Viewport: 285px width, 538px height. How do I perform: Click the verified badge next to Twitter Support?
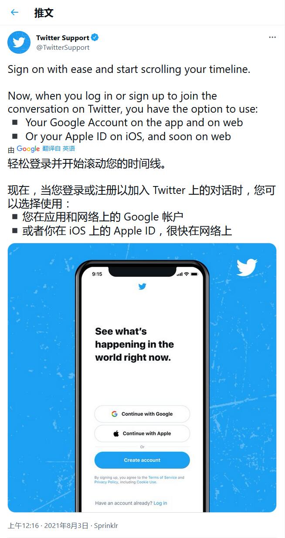coord(95,38)
